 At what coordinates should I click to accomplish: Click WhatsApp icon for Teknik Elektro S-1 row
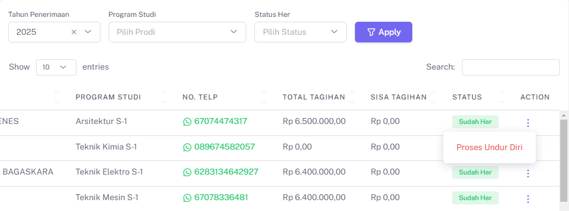point(187,172)
